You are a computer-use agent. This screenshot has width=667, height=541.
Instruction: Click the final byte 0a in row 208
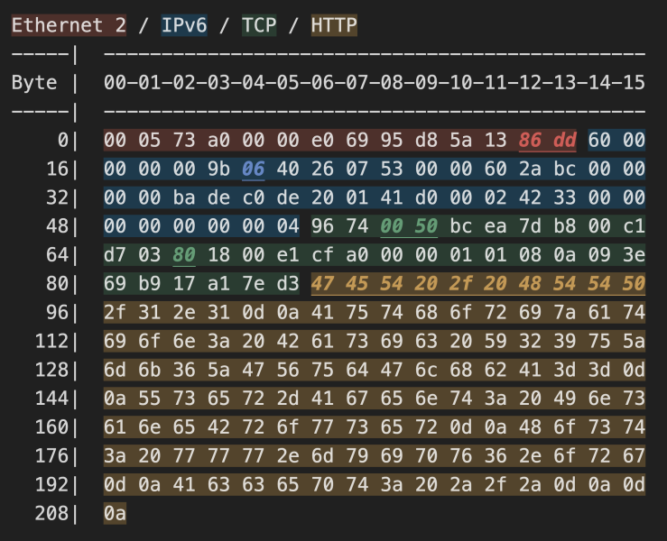[115, 513]
